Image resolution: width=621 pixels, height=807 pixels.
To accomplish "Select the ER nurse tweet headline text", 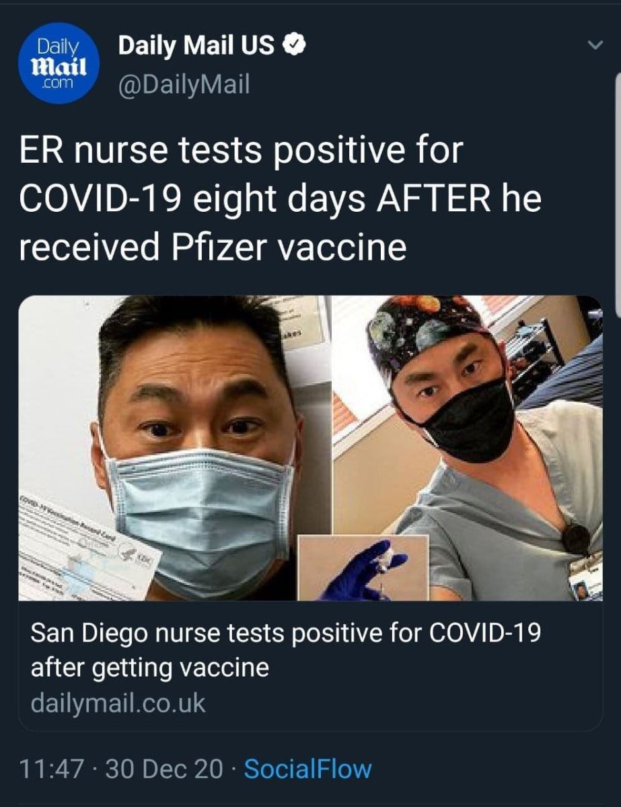I will pos(280,198).
